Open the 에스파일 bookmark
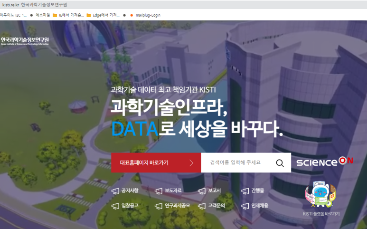The width and height of the screenshot is (367, 229). click(x=40, y=15)
